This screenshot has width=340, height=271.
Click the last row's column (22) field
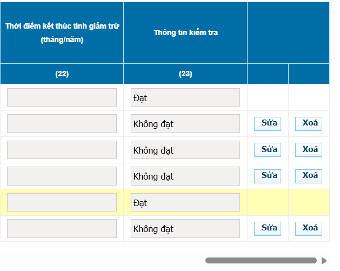click(62, 228)
